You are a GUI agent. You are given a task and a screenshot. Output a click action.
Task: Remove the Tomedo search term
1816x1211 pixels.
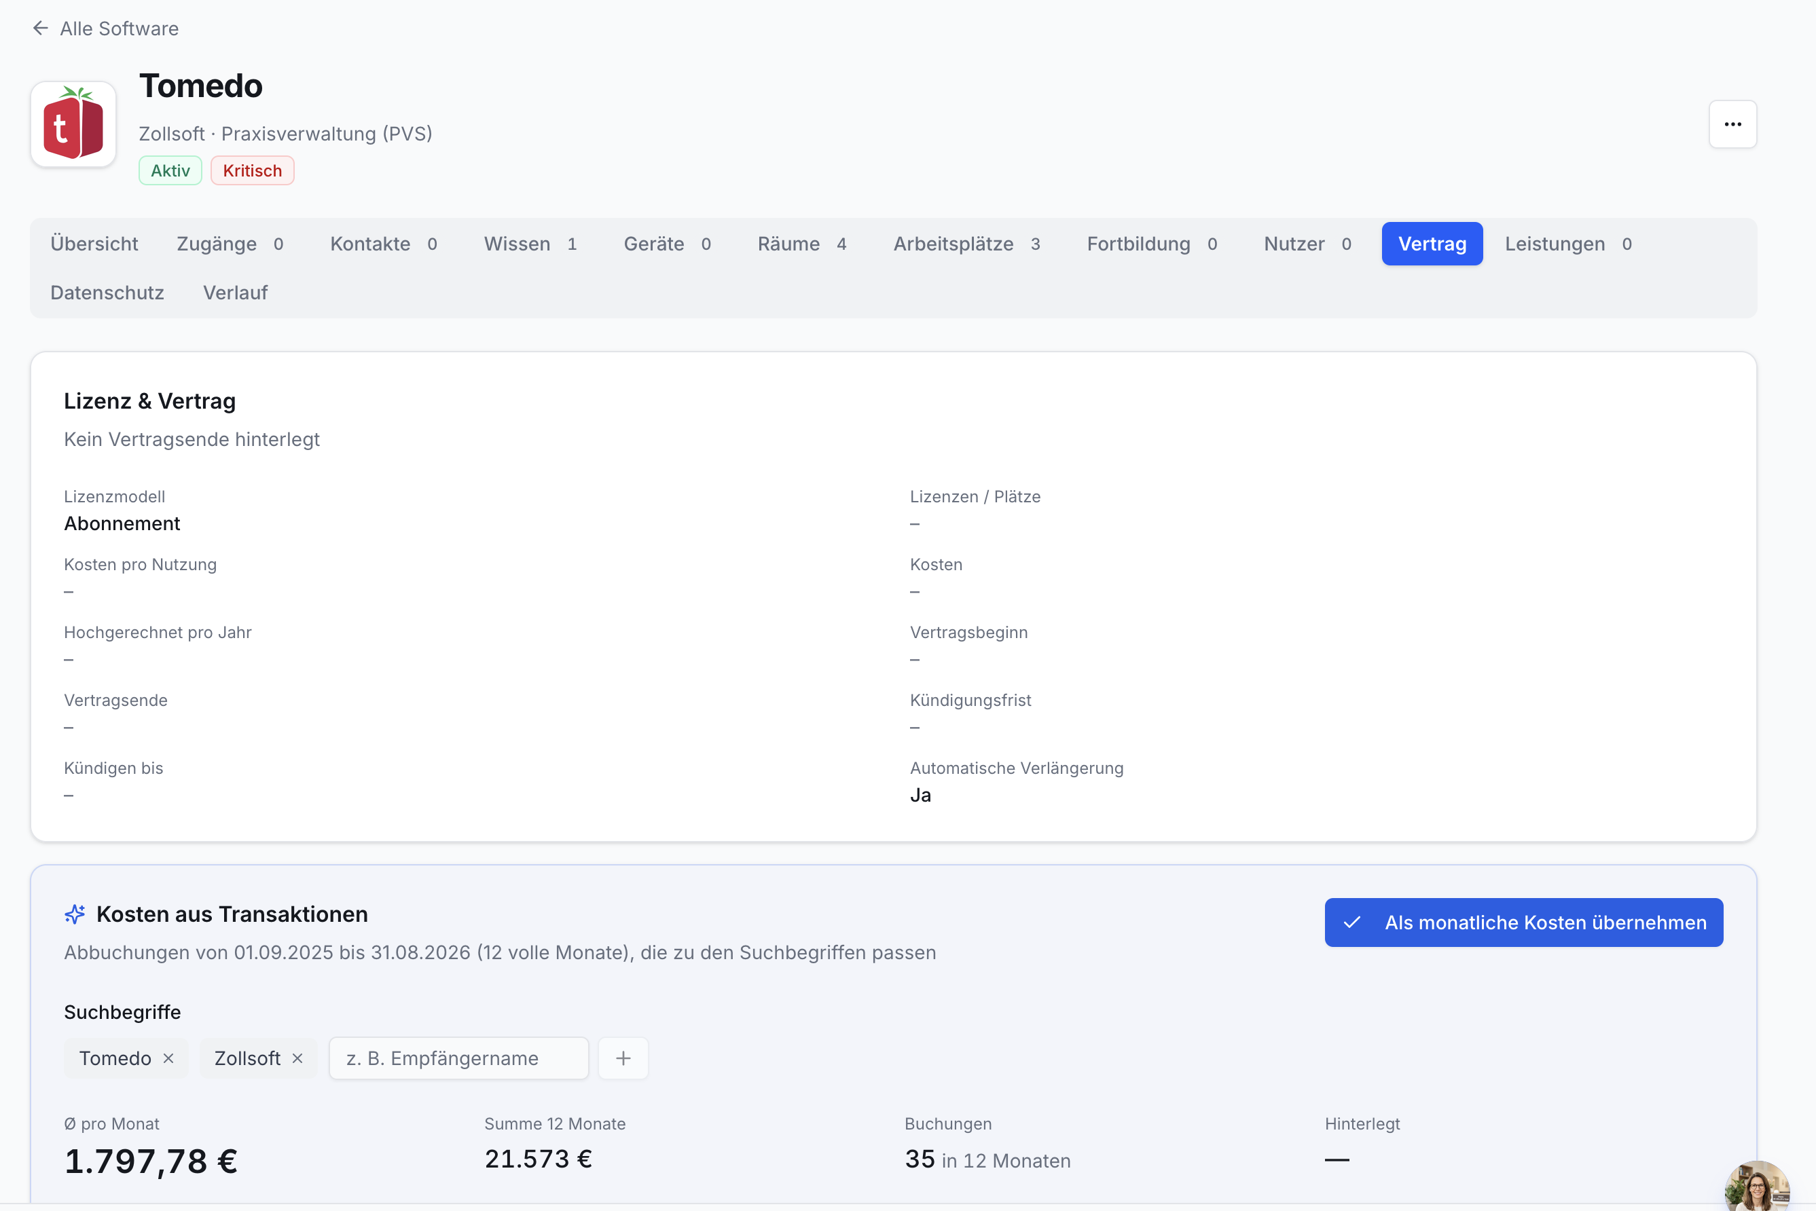pos(168,1058)
